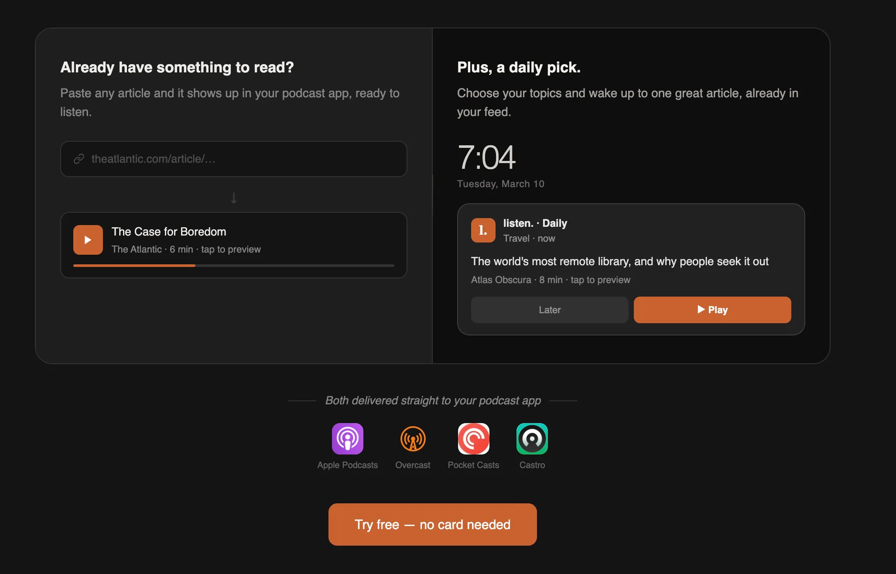Image resolution: width=896 pixels, height=574 pixels.
Task: Click the Pocket Casts app icon
Action: tap(473, 439)
